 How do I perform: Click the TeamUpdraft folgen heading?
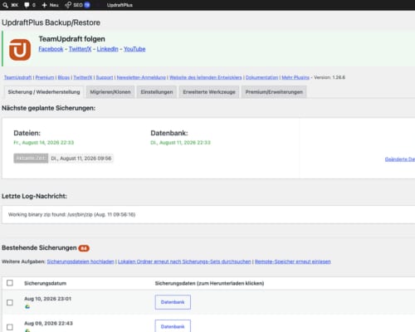pyautogui.click(x=71, y=39)
